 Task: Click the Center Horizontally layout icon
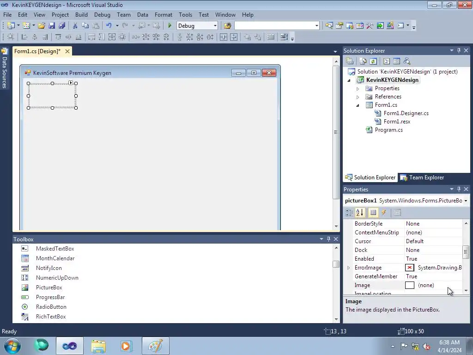(x=224, y=37)
